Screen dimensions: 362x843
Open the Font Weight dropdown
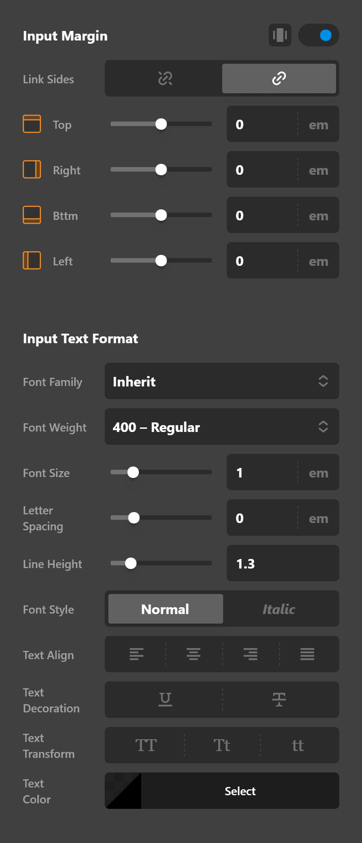222,427
